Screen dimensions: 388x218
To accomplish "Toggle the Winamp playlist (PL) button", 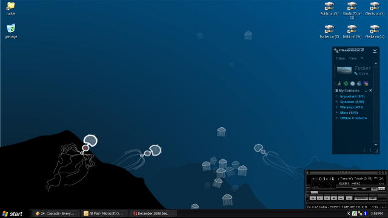I will 381,189.
